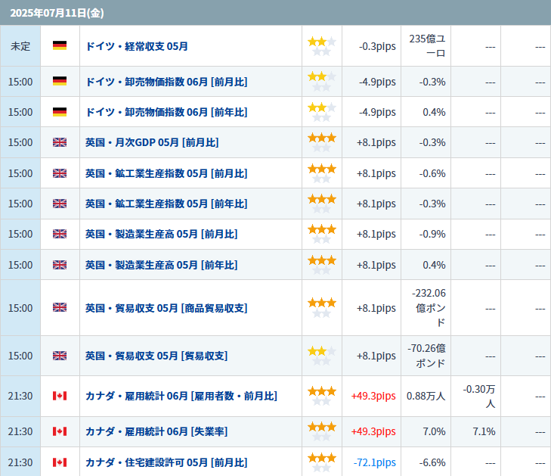Click 7.1% forecast in 失業率 row
This screenshot has width=551, height=476.
point(484,431)
